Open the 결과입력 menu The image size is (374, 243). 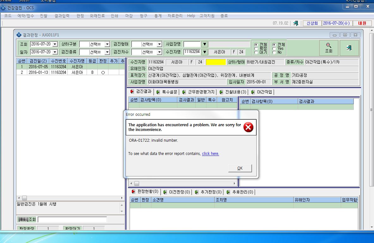click(x=62, y=16)
